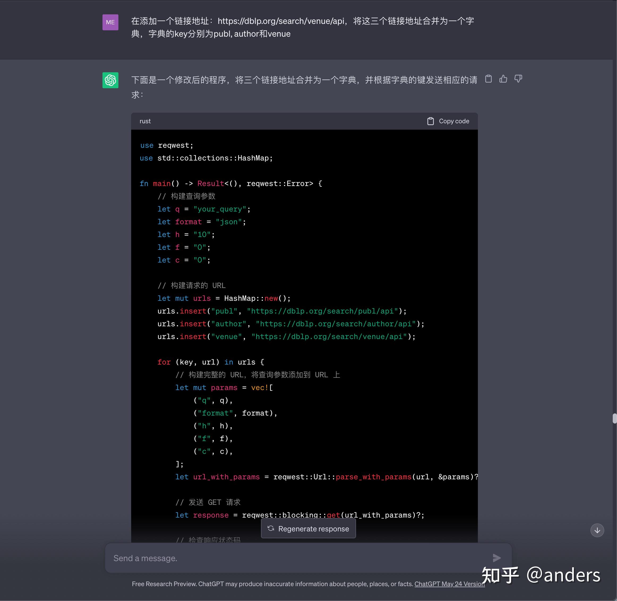This screenshot has height=601, width=617.
Task: Click Regenerate response button
Action: (308, 529)
